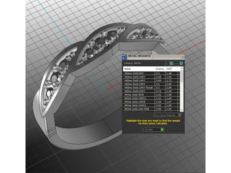Toggle the GV option button
Screen dimensions: 231x173
(169, 63)
